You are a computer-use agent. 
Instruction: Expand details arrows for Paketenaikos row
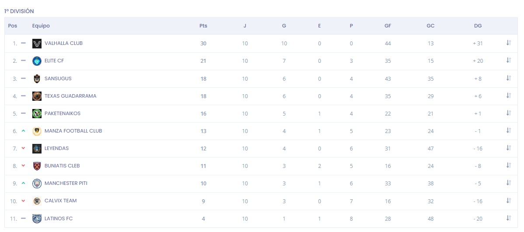coord(508,113)
